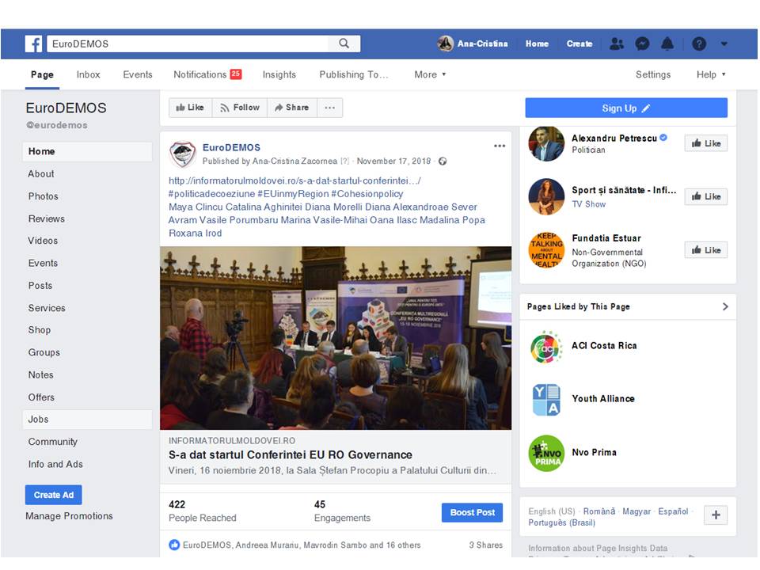Click the search magnifier icon
Image resolution: width=760 pixels, height=570 pixels.
(344, 44)
